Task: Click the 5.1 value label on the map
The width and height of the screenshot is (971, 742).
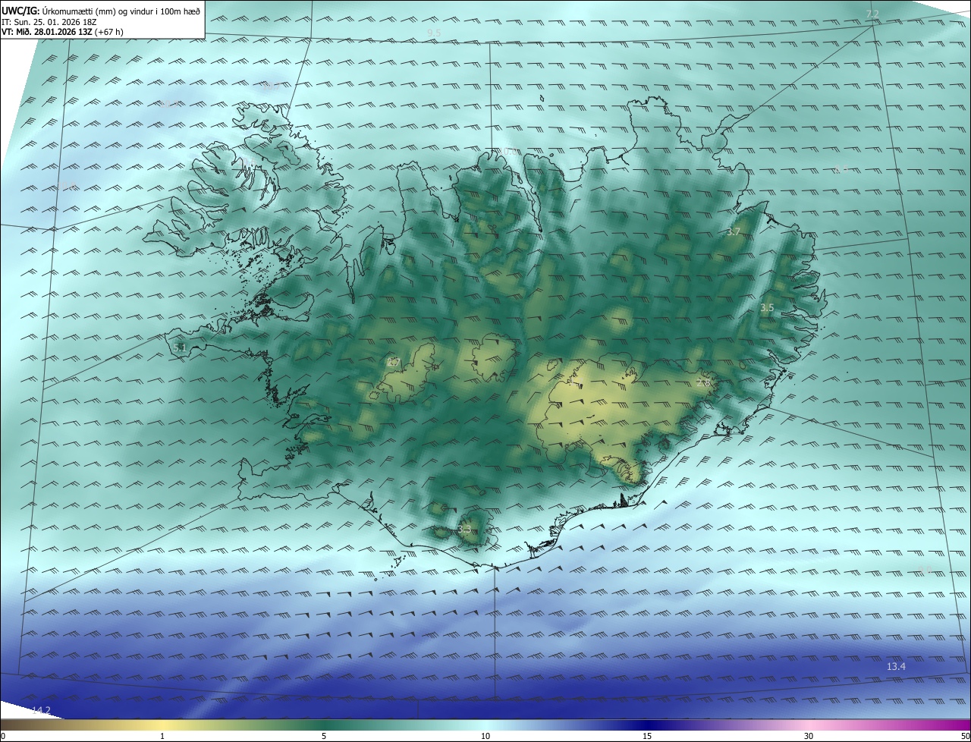Action: [x=180, y=347]
